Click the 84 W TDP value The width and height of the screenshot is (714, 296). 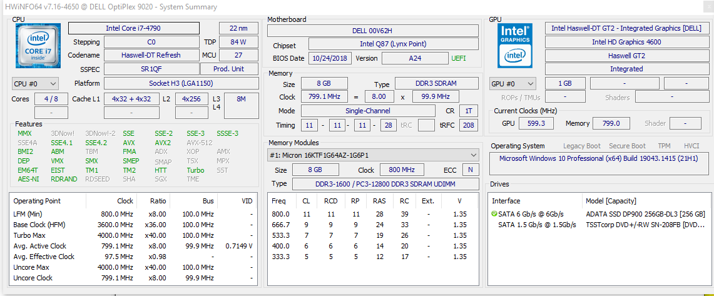coord(238,42)
